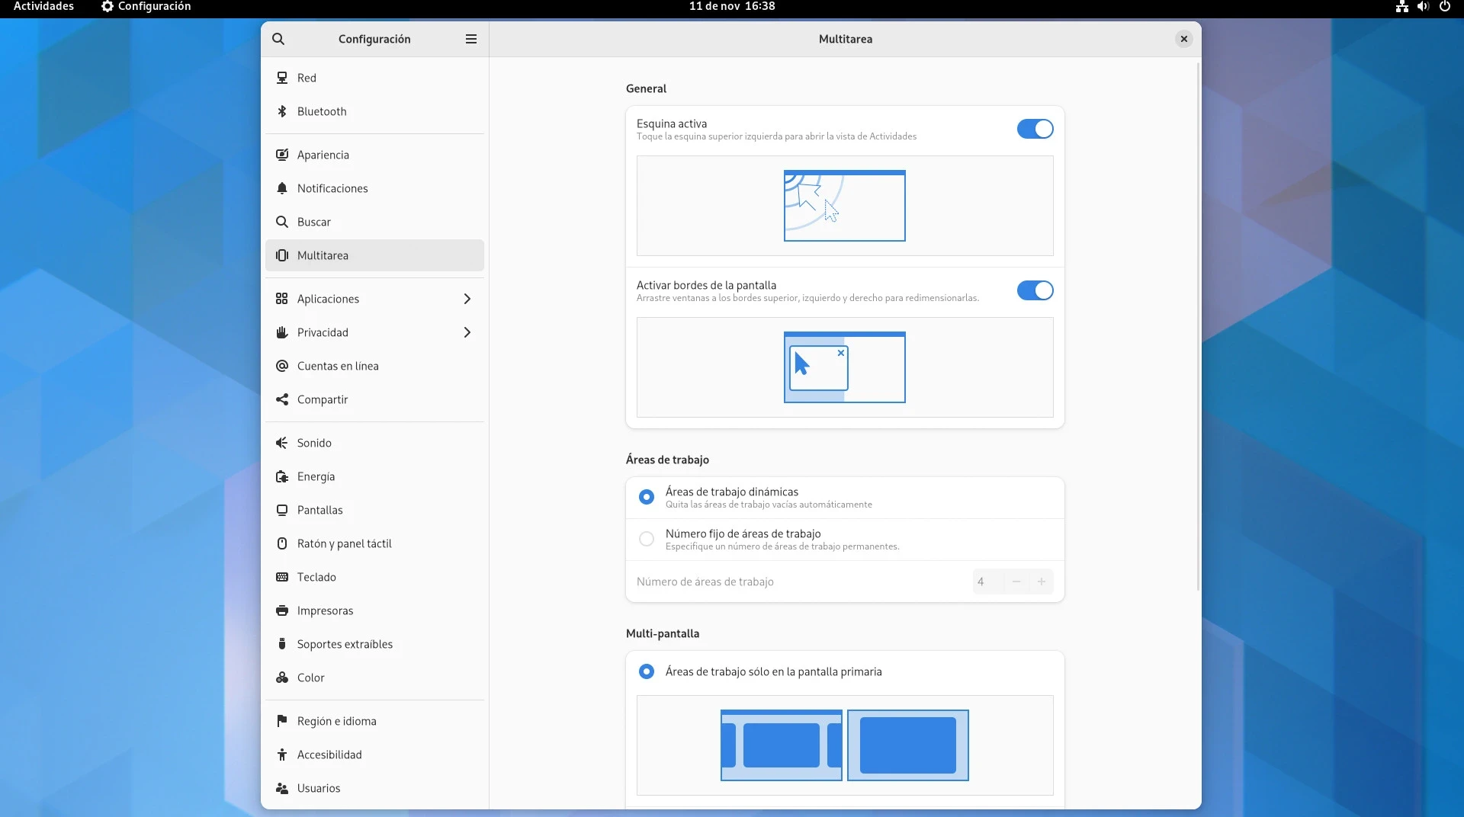Expand the Privacidad chevron arrow
Viewport: 1464px width, 817px height.
pos(467,332)
